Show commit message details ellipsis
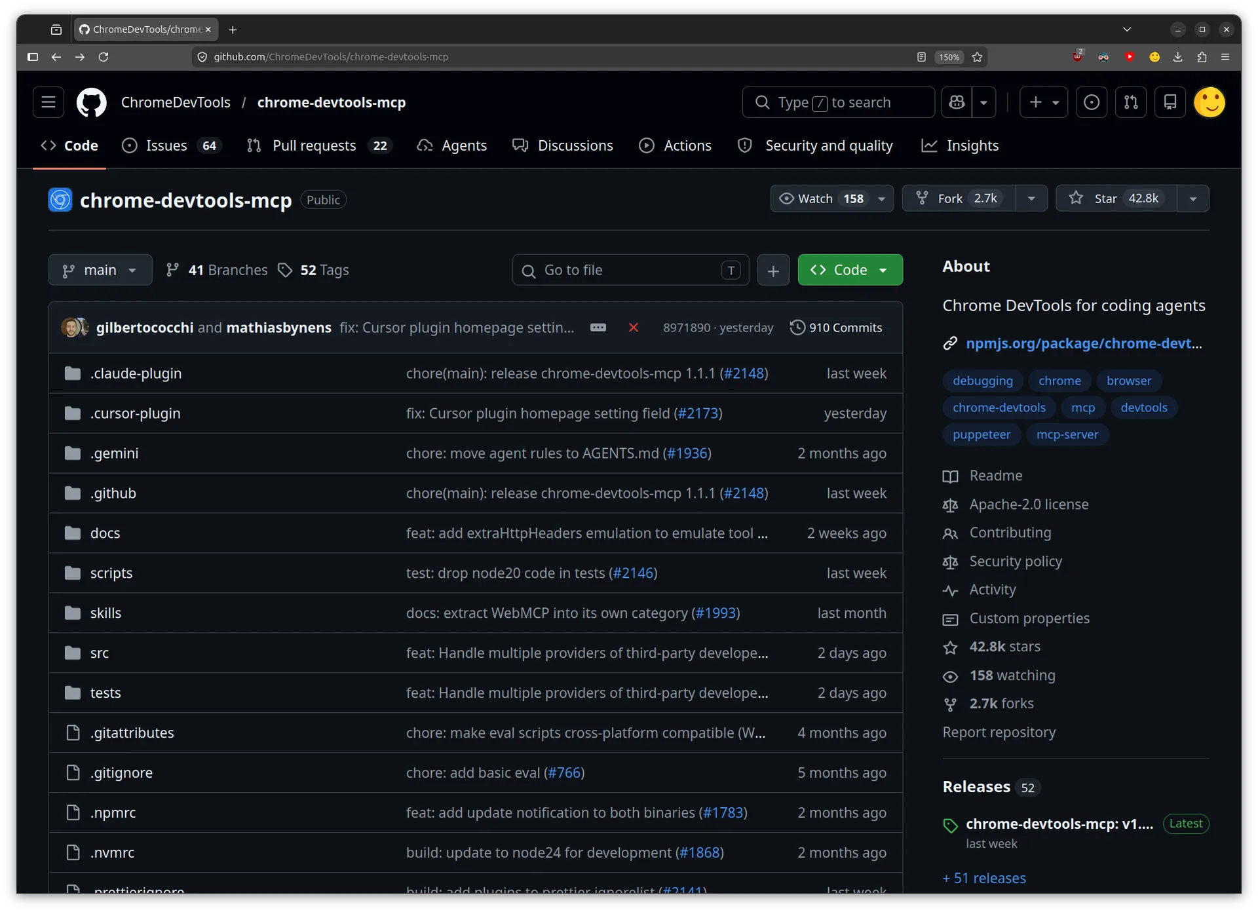Viewport: 1258px width, 912px height. pyautogui.click(x=598, y=328)
